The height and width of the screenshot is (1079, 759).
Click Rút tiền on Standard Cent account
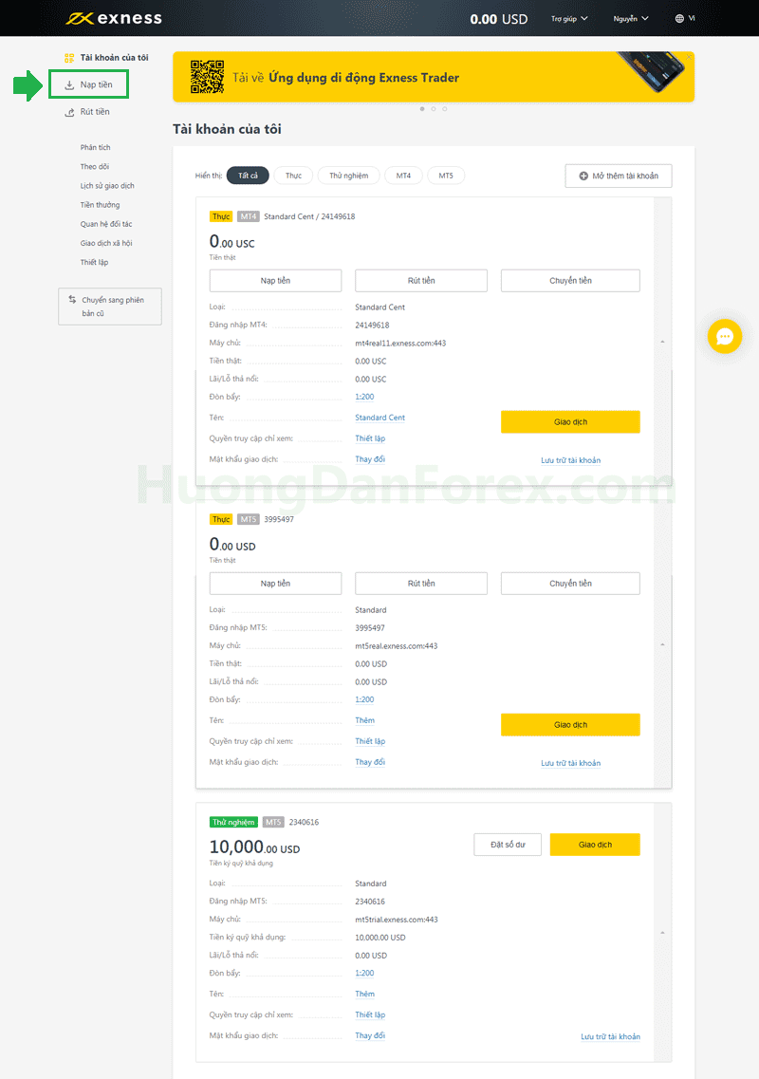coord(421,281)
